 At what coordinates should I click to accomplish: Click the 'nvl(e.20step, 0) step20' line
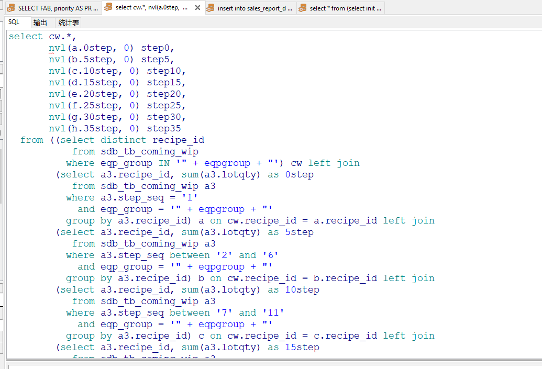(x=117, y=94)
